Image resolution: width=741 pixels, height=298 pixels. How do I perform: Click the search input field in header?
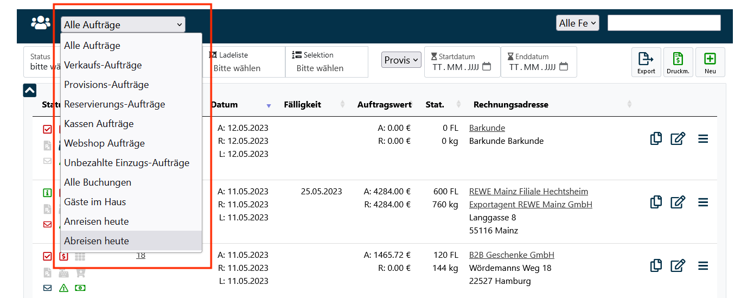click(663, 23)
